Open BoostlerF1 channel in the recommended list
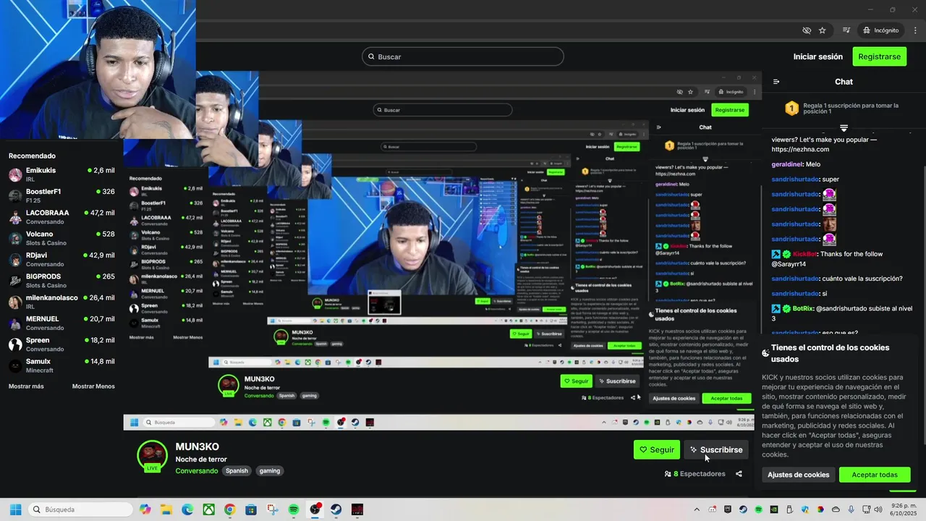926x521 pixels. [x=61, y=196]
